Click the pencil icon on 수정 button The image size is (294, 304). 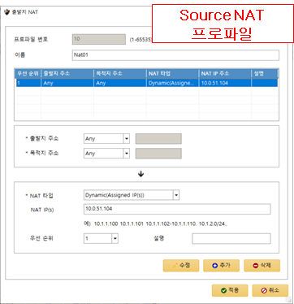tap(175, 266)
